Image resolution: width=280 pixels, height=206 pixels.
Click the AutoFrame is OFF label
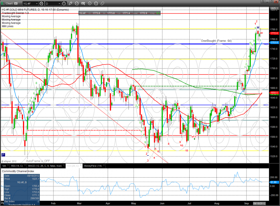click(38, 161)
